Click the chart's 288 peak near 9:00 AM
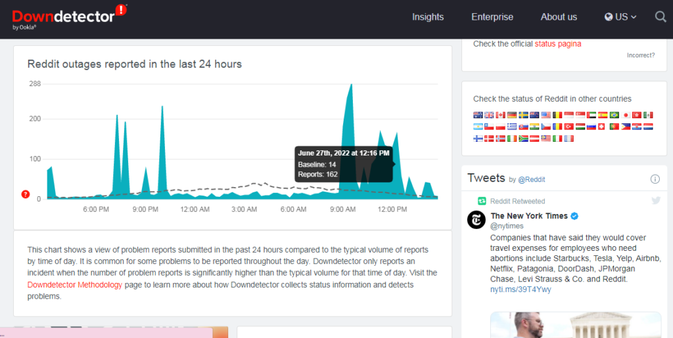The image size is (673, 338). tap(351, 85)
